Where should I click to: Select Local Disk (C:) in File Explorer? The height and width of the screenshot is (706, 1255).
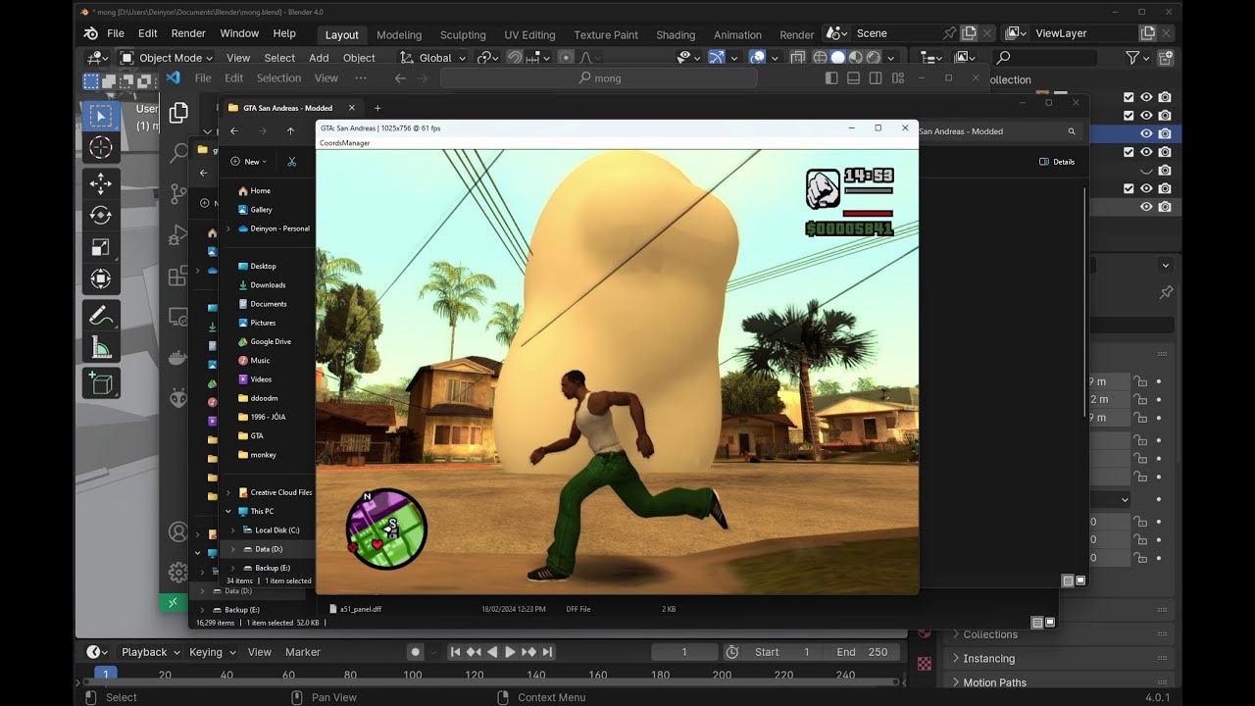coord(277,530)
